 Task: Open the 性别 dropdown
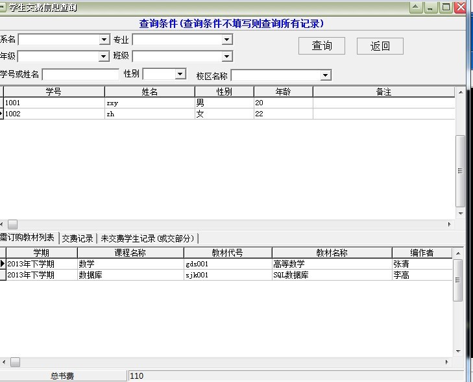180,74
